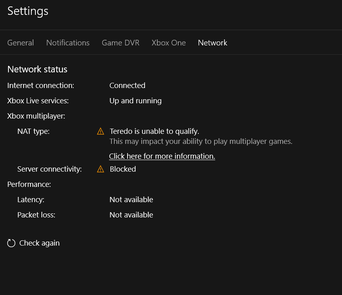This screenshot has width=342, height=295.
Task: Select the Network tab
Action: point(212,43)
